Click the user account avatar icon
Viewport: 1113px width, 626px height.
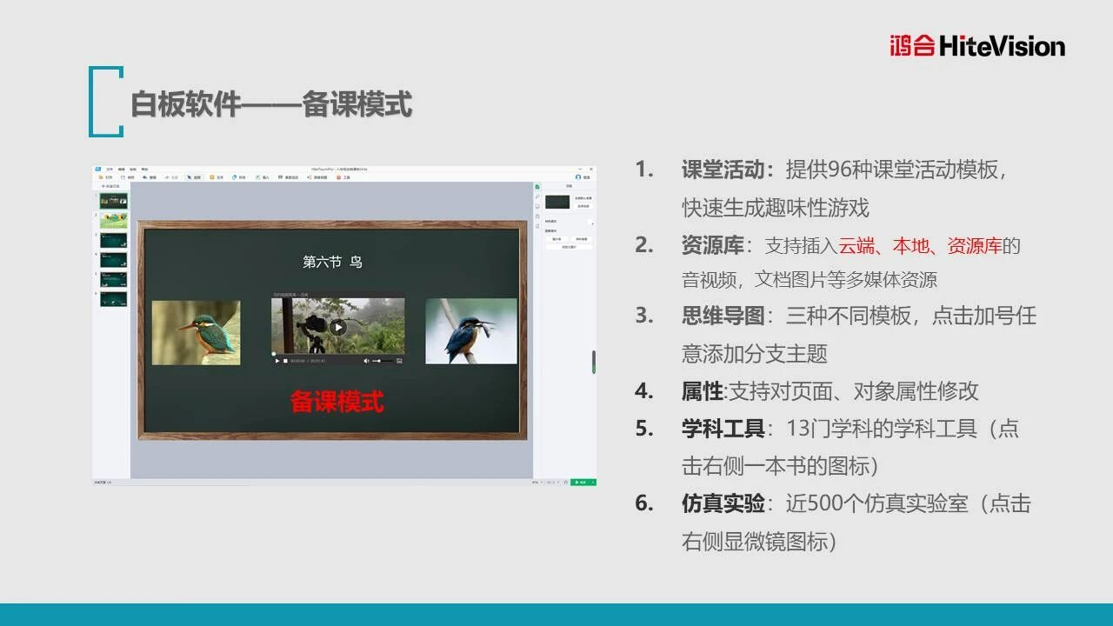578,176
